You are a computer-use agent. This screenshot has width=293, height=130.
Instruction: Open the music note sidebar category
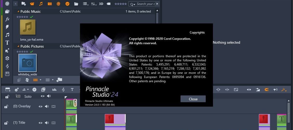pyautogui.click(x=7, y=35)
